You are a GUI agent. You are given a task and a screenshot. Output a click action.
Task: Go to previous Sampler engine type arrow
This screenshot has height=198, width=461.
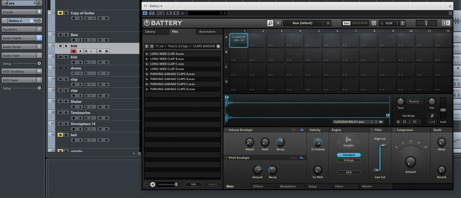(339, 142)
